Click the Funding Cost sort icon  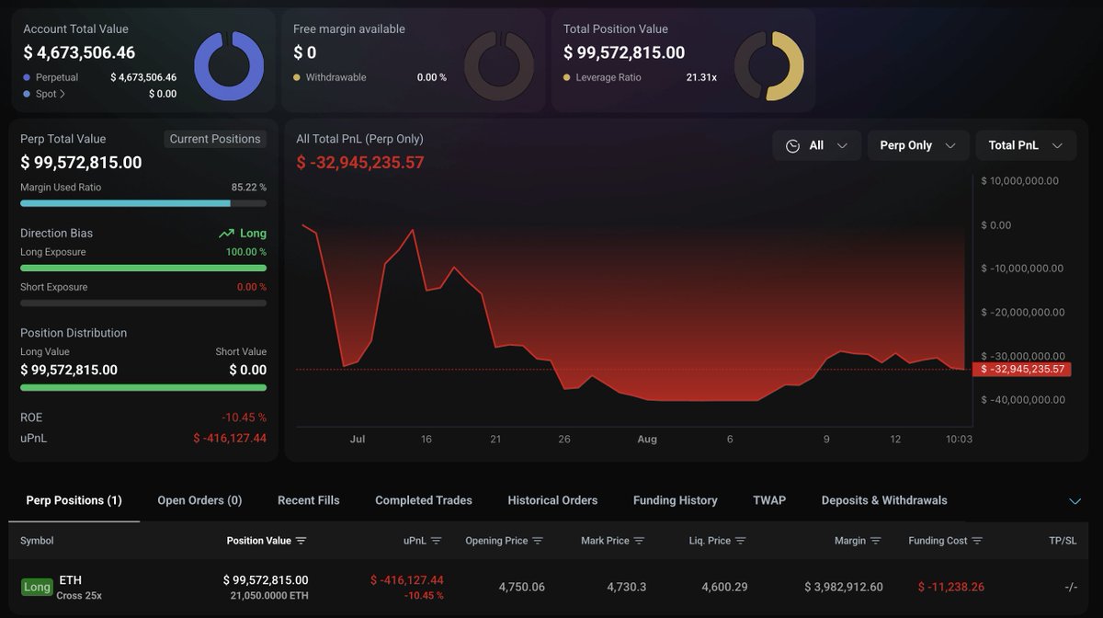977,541
